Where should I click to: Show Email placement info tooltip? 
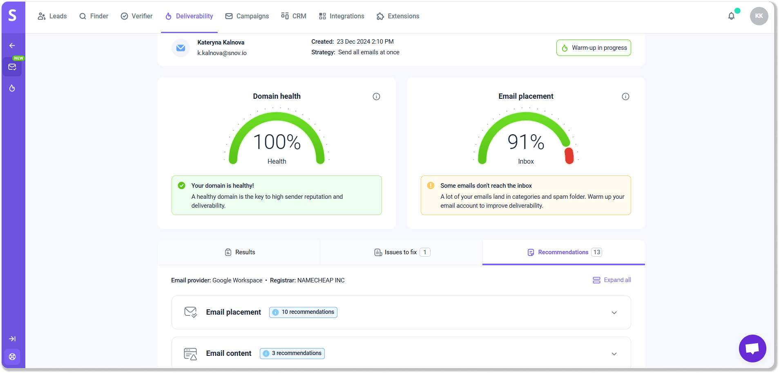tap(625, 97)
